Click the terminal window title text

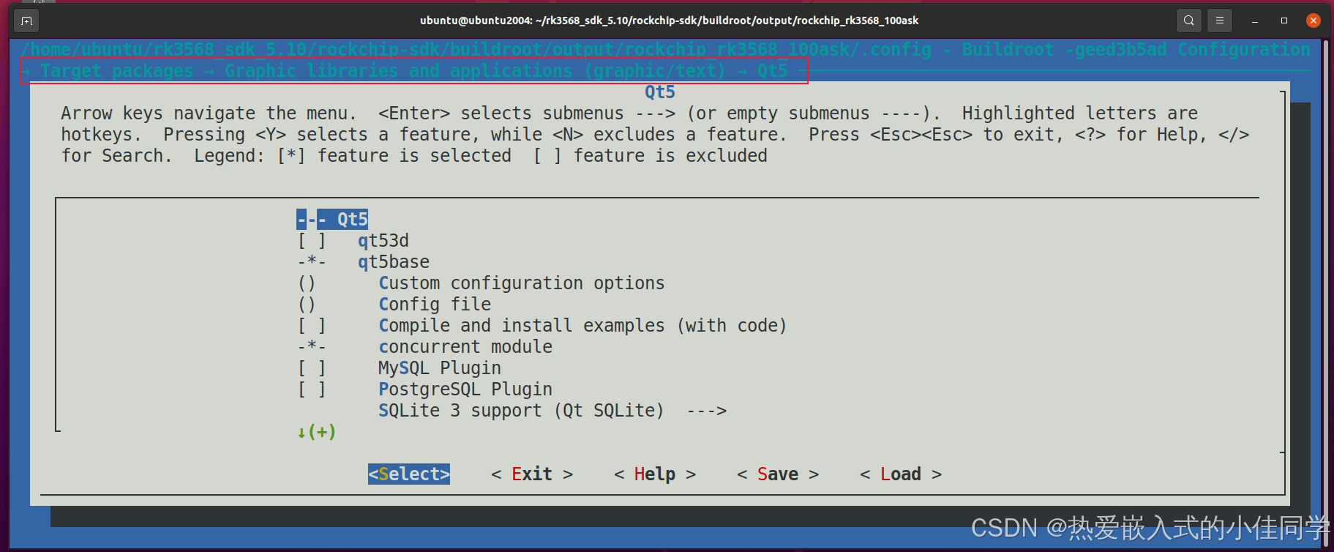[x=669, y=20]
